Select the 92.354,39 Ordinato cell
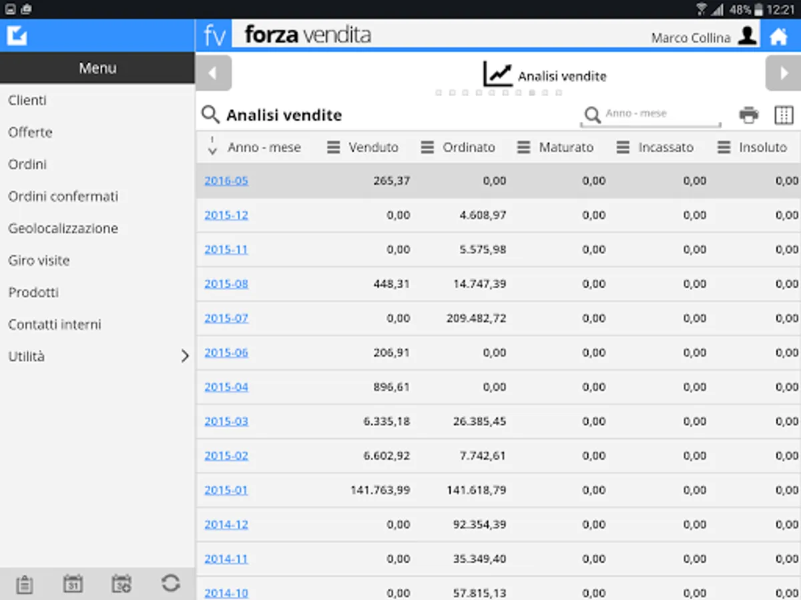The image size is (801, 600). [479, 525]
